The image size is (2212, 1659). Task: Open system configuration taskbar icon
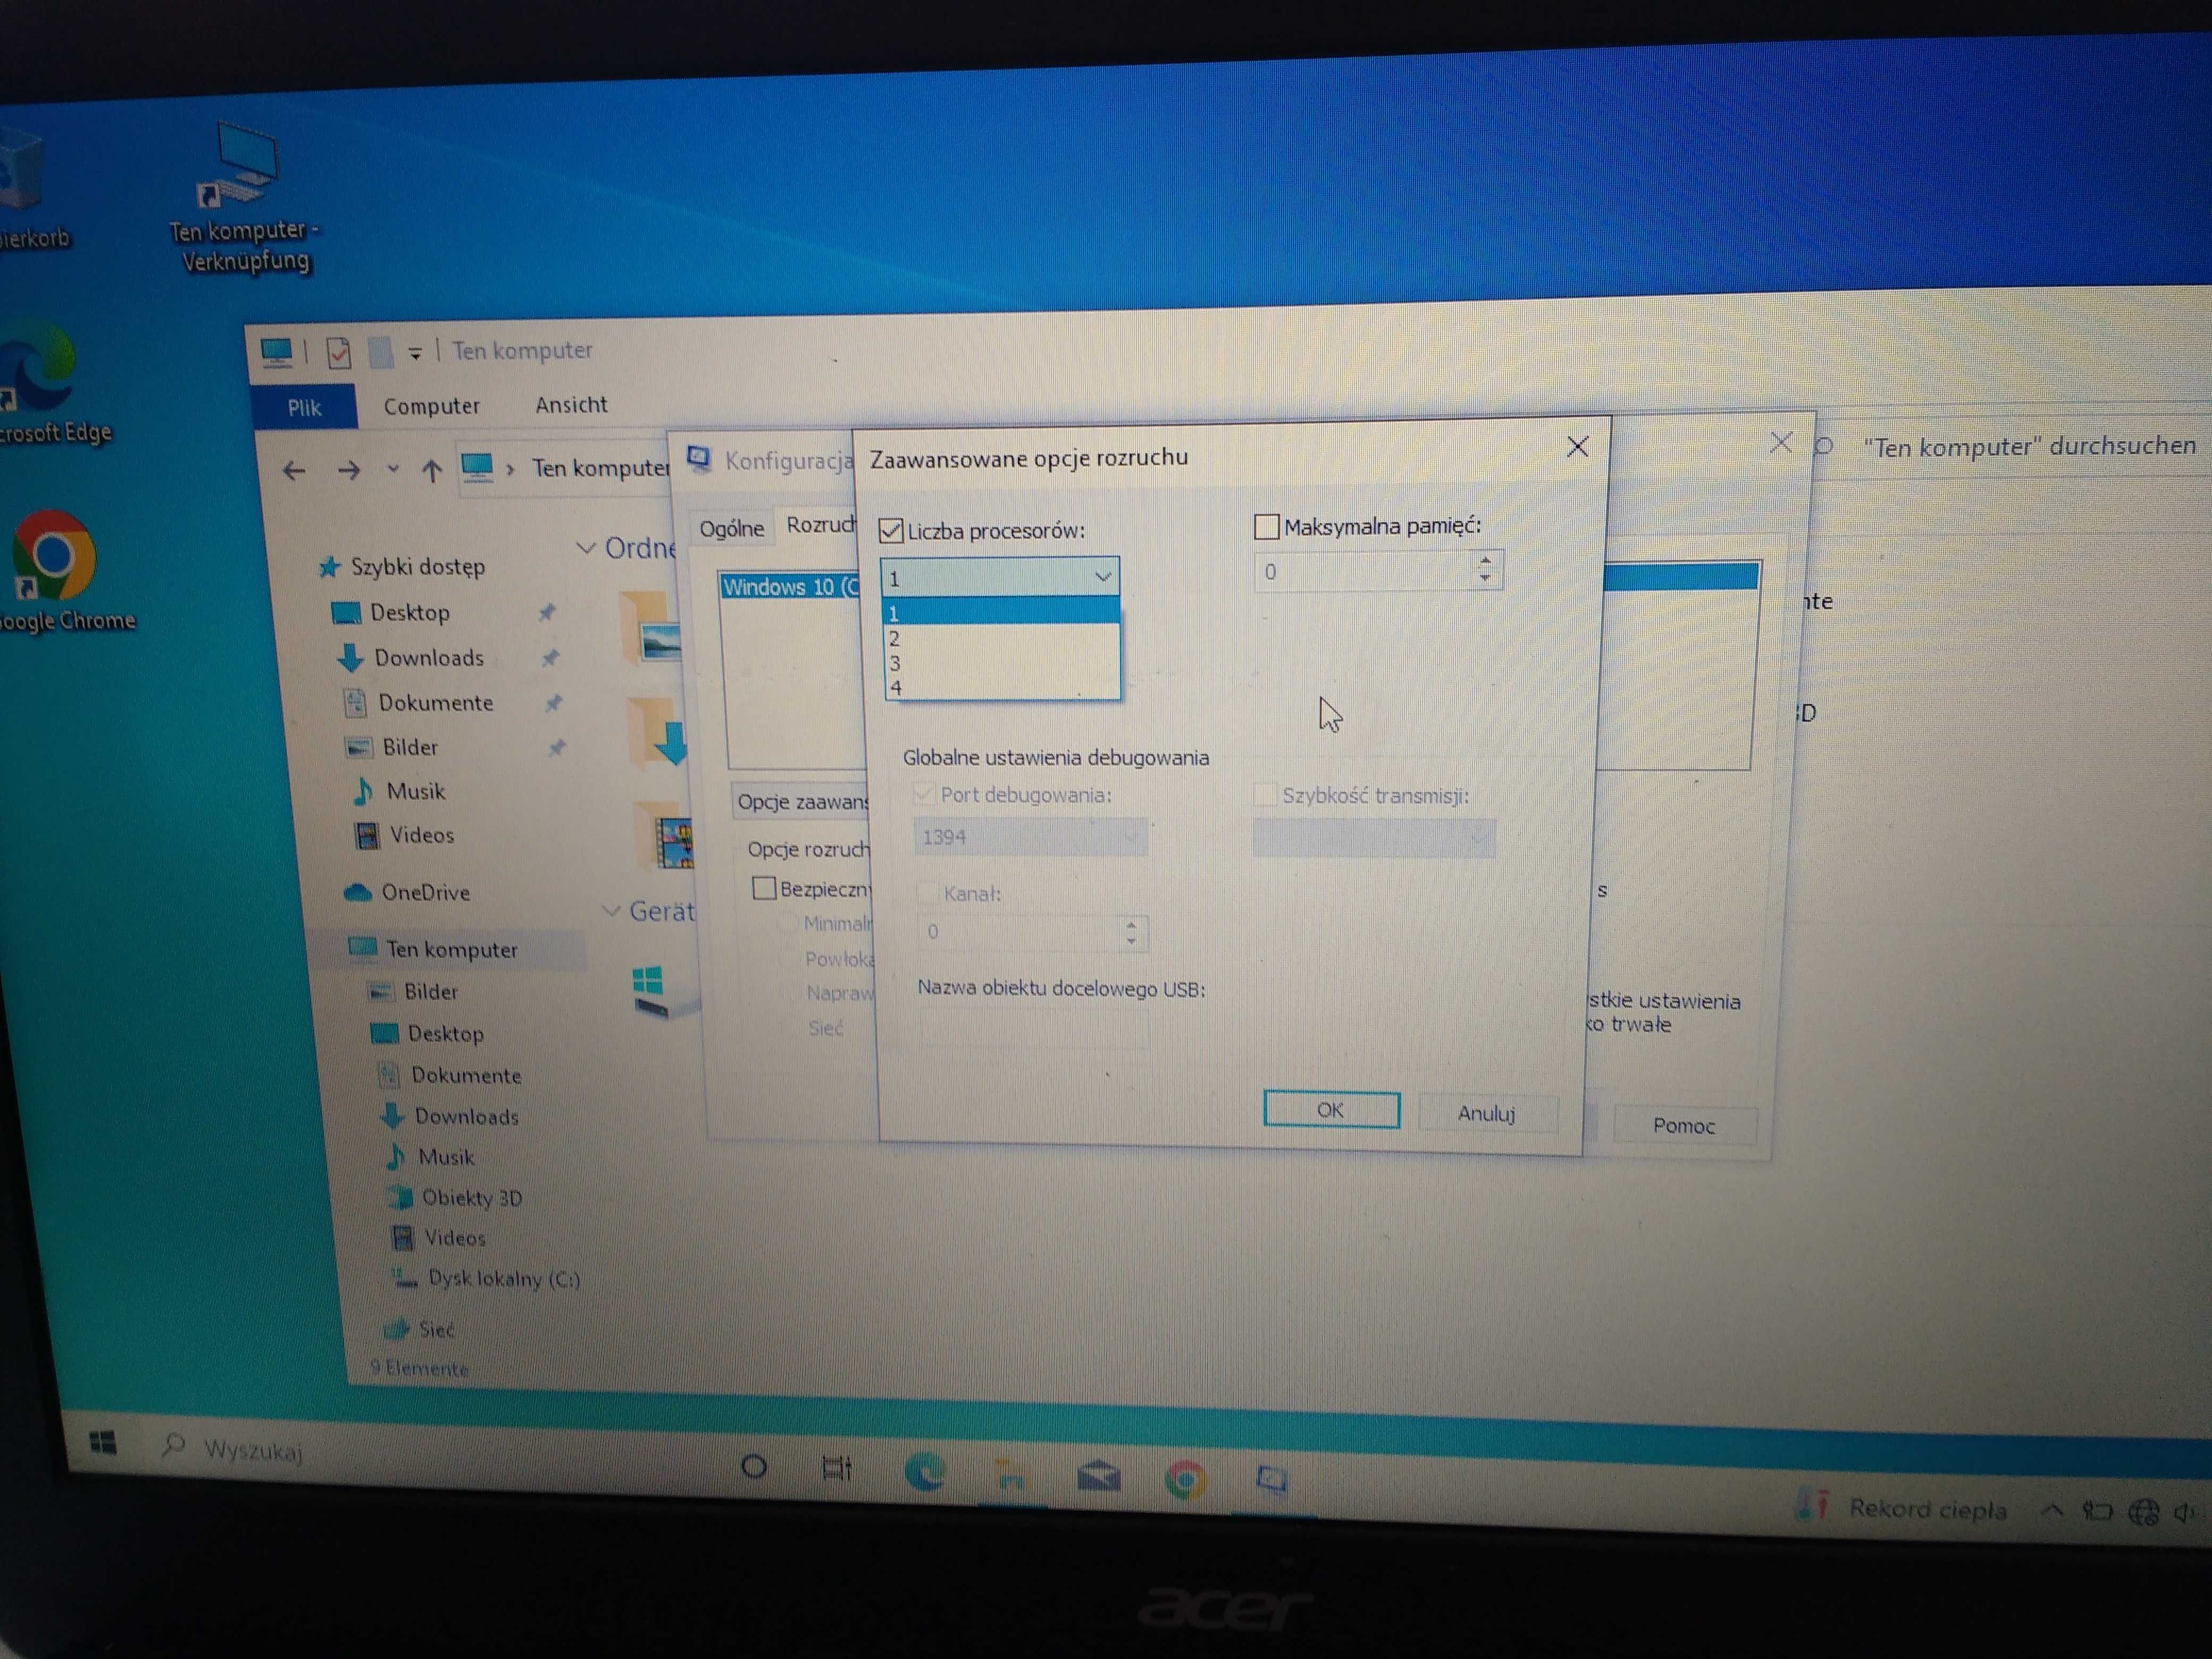1271,1479
